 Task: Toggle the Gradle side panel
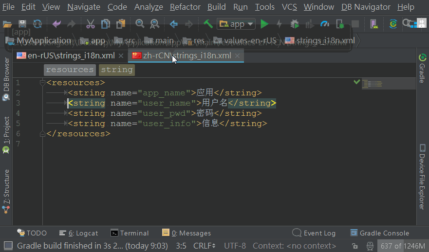point(423,68)
